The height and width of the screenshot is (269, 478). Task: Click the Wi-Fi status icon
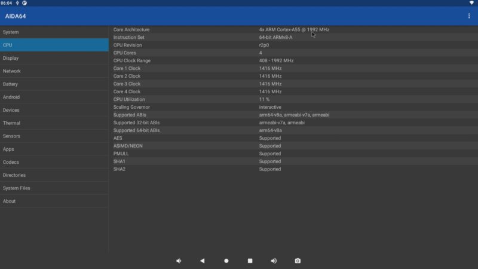[x=471, y=3]
